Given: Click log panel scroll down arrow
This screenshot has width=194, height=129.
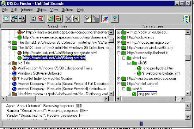Looking at the screenshot, I should point(188,117).
